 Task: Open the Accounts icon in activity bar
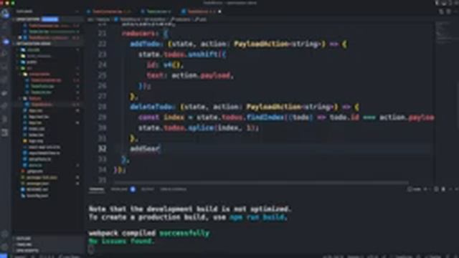coord(5,234)
